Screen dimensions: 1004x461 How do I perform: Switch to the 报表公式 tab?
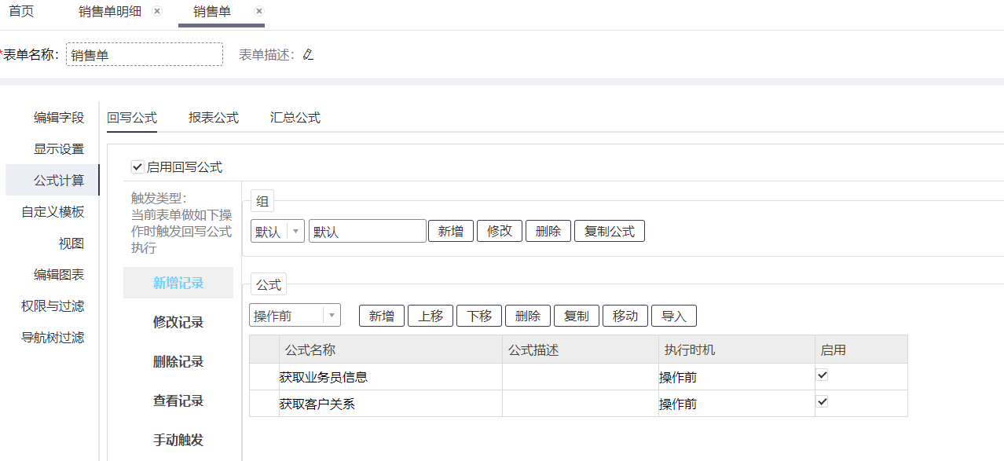coord(214,117)
